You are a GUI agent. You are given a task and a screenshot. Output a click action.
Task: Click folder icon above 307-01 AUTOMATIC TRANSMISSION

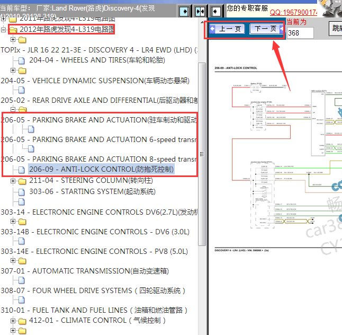click(x=22, y=261)
